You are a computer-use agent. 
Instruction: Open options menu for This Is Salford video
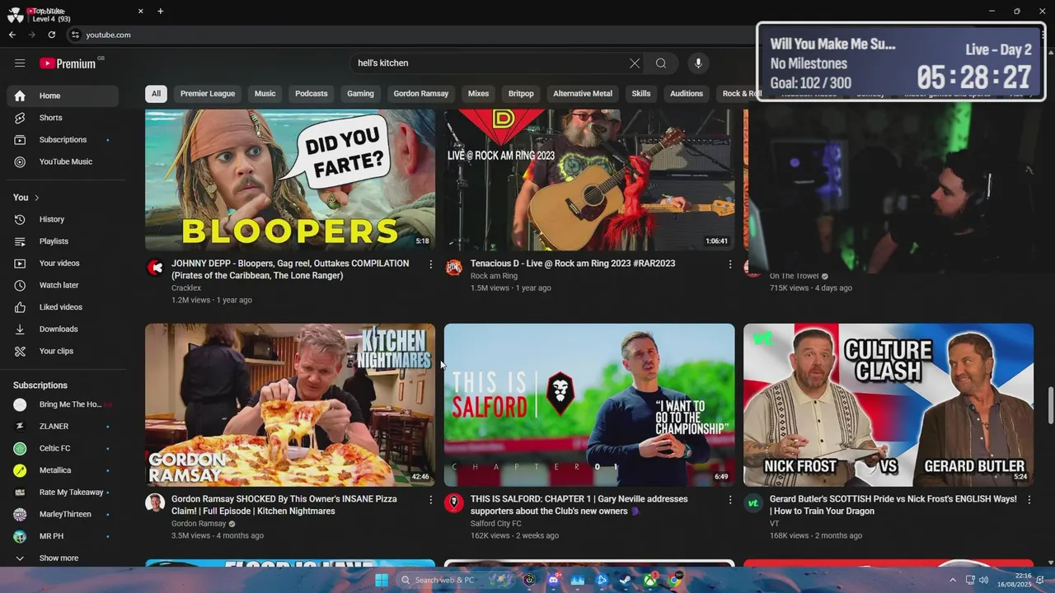pyautogui.click(x=729, y=500)
